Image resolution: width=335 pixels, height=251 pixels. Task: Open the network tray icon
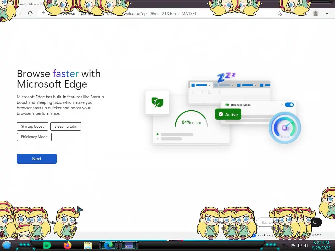(x=300, y=245)
